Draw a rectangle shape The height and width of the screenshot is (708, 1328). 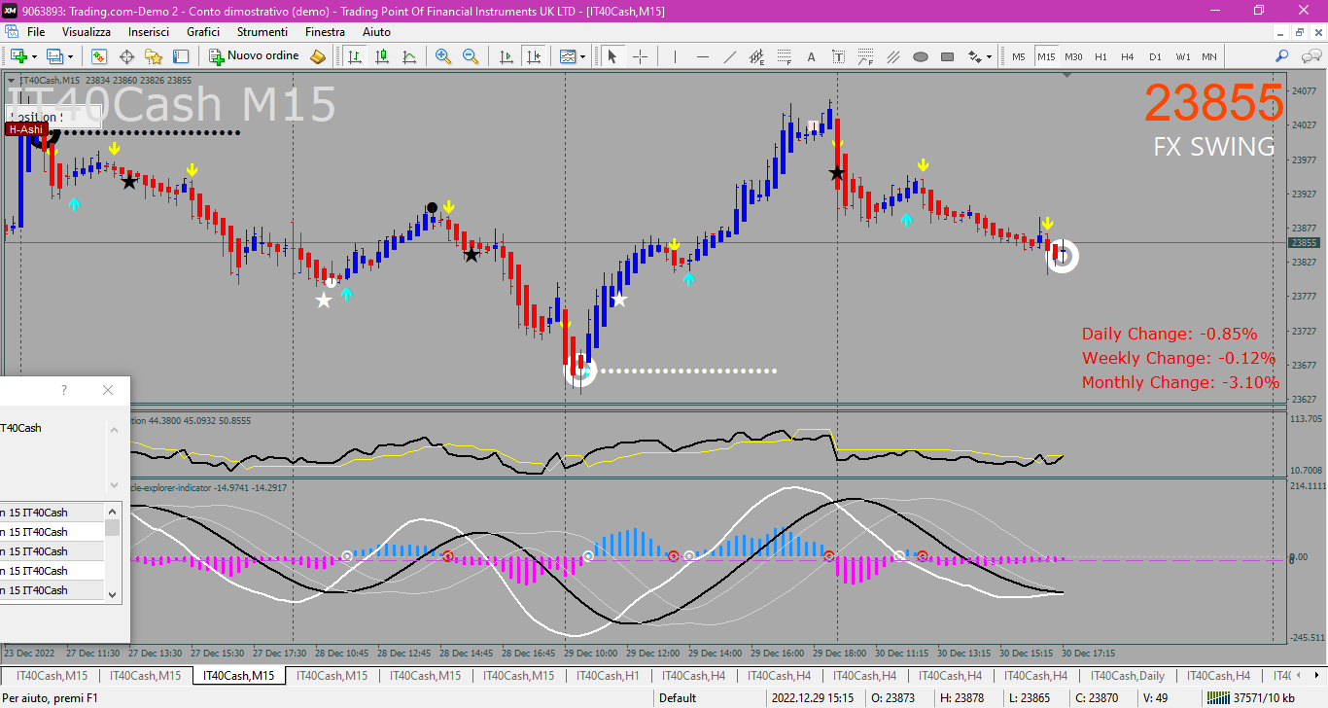pyautogui.click(x=947, y=56)
